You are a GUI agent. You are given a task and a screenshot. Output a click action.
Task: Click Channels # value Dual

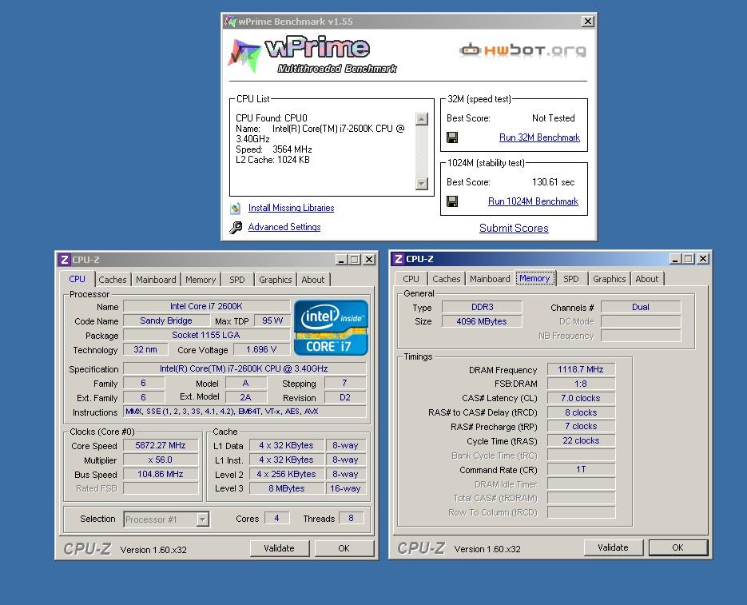[x=641, y=307]
